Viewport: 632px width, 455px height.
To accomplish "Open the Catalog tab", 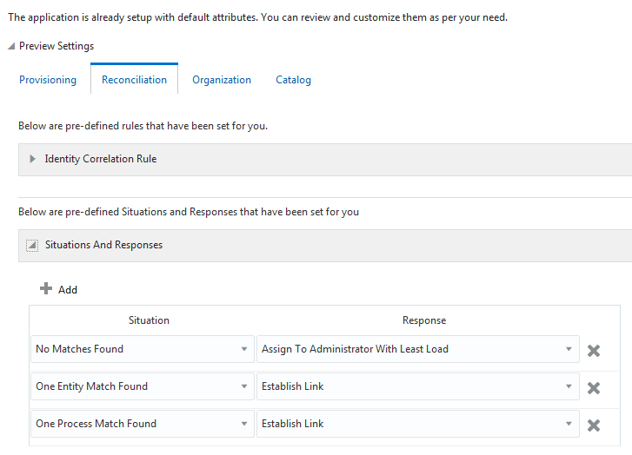I will (293, 80).
